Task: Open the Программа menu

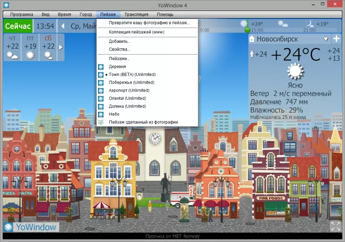Action: tap(22, 15)
